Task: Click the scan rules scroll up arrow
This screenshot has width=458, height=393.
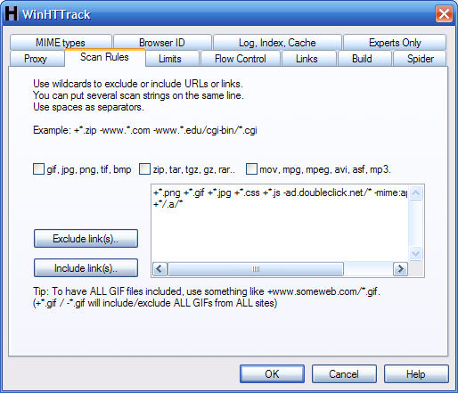Action: point(415,193)
